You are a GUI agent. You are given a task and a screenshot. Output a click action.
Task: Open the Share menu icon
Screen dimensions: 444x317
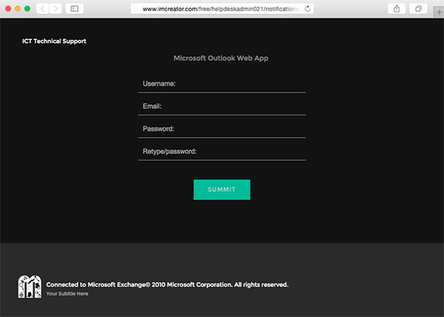pyautogui.click(x=397, y=9)
